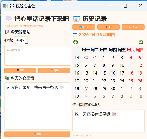Click the 2026-04-16 星期四 date label
Viewport: 147px width, 139px height.
(x=97, y=35)
